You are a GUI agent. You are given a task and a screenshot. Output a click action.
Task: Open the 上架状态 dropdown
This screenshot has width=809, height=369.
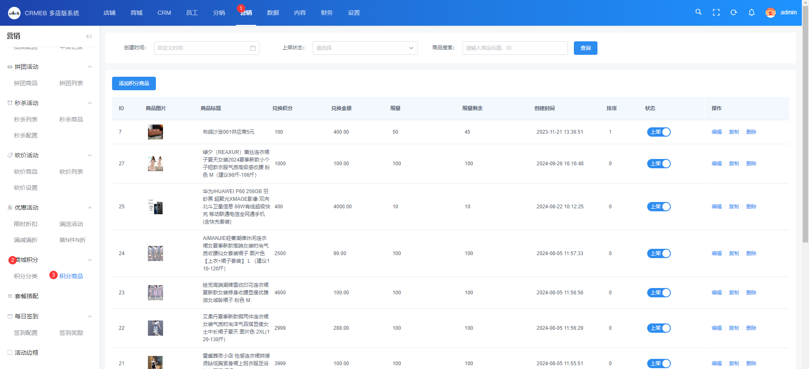[x=365, y=48]
